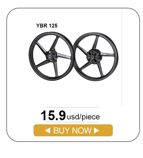The image size is (143, 158).
Task: Click the left wheel's upper-left spoke
Action: pos(42,48)
